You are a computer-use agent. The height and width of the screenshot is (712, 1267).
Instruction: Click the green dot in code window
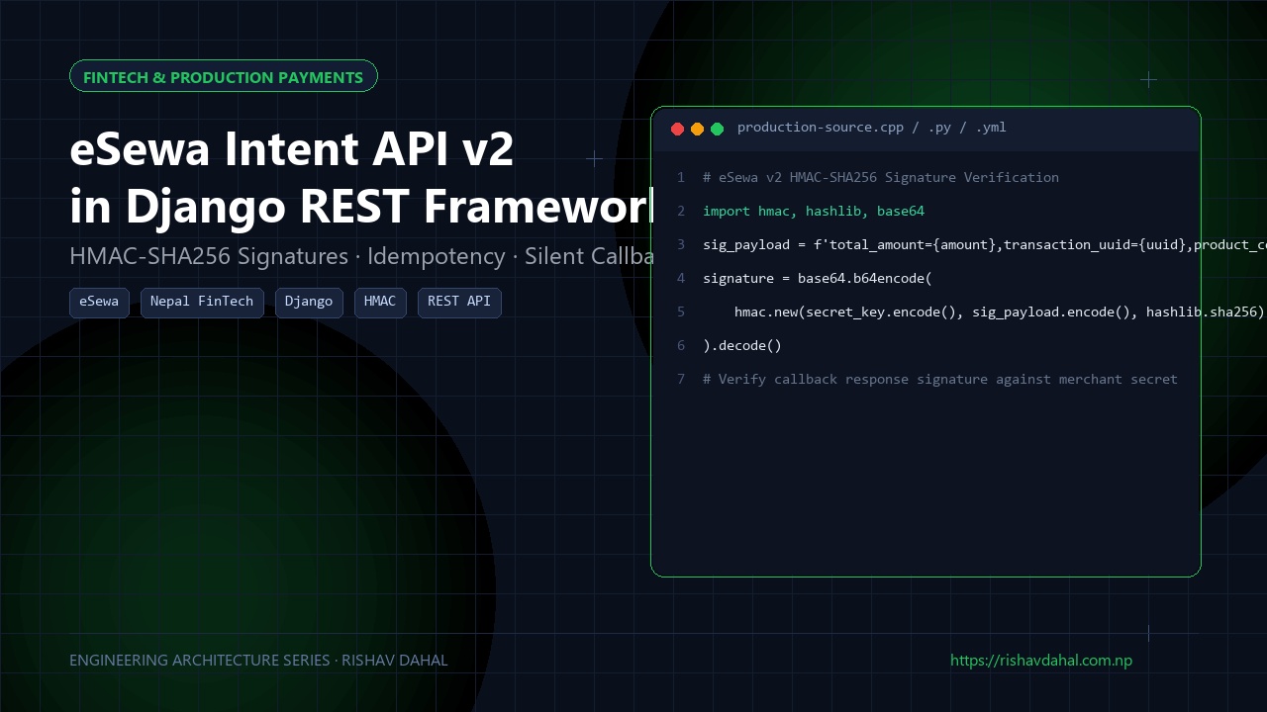pyautogui.click(x=717, y=129)
